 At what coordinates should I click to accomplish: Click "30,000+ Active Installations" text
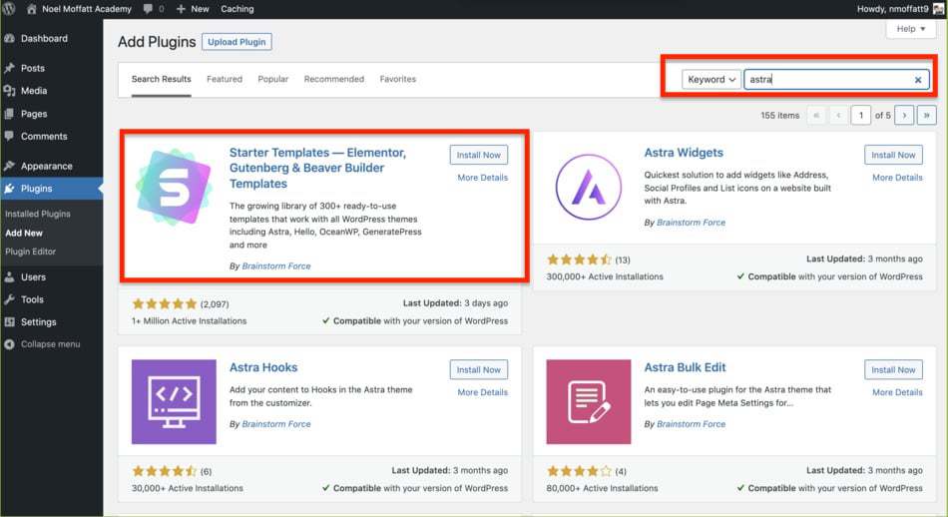(188, 489)
